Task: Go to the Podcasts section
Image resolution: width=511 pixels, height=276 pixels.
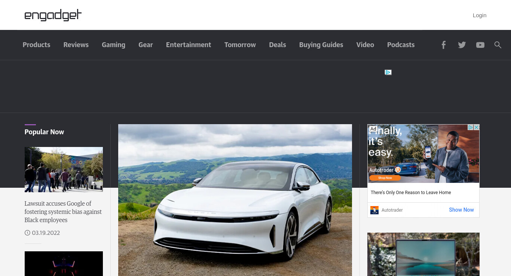Action: pyautogui.click(x=401, y=45)
